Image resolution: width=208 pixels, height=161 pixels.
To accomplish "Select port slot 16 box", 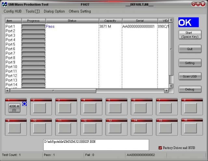I will (x=190, y=128).
